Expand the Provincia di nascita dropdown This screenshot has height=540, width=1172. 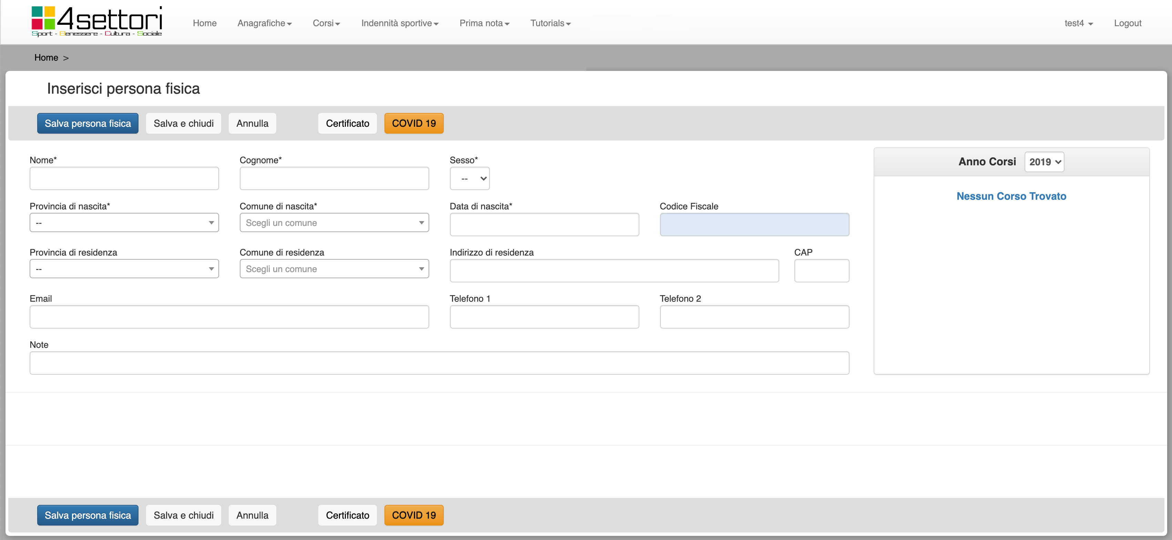[x=124, y=223]
